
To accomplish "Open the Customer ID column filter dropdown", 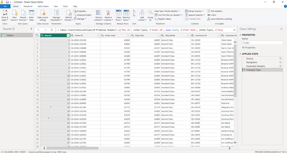I will pos(219,36).
